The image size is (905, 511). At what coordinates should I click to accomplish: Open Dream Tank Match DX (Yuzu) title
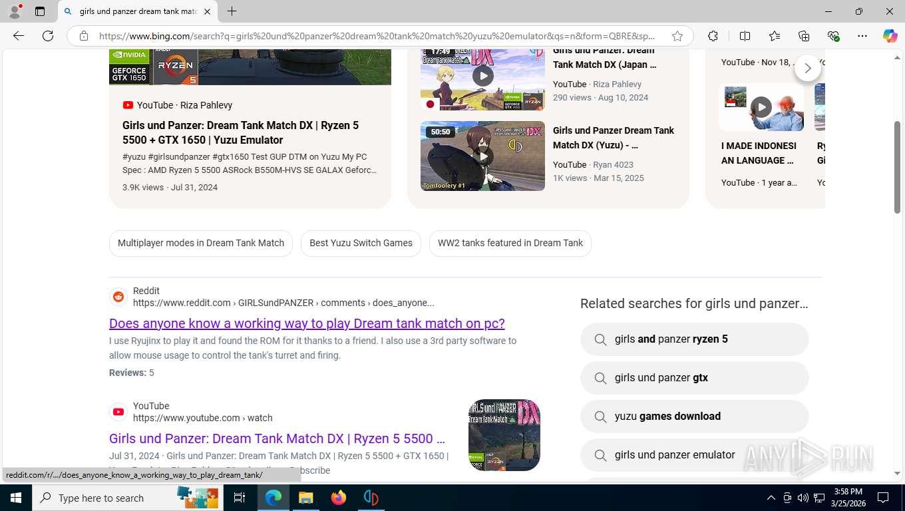tap(613, 138)
